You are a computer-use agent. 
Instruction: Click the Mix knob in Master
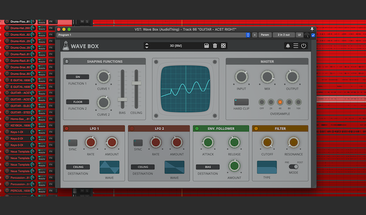point(267,77)
